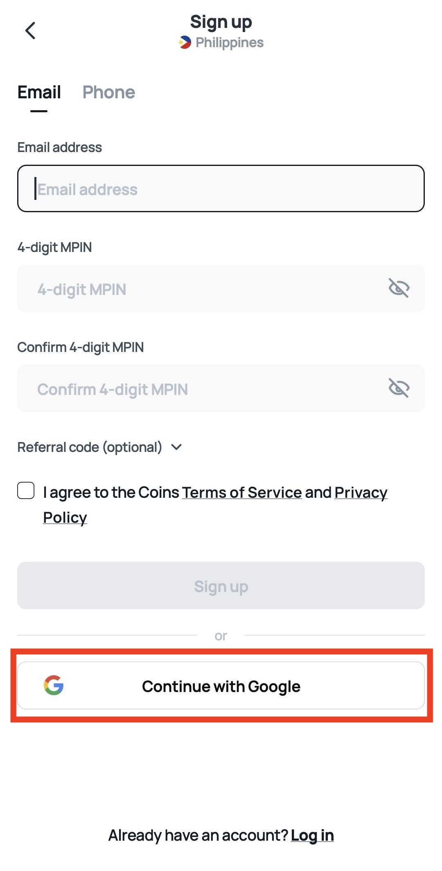Tap the "Email address" field label
Screen dimensions: 442x871
point(59,147)
